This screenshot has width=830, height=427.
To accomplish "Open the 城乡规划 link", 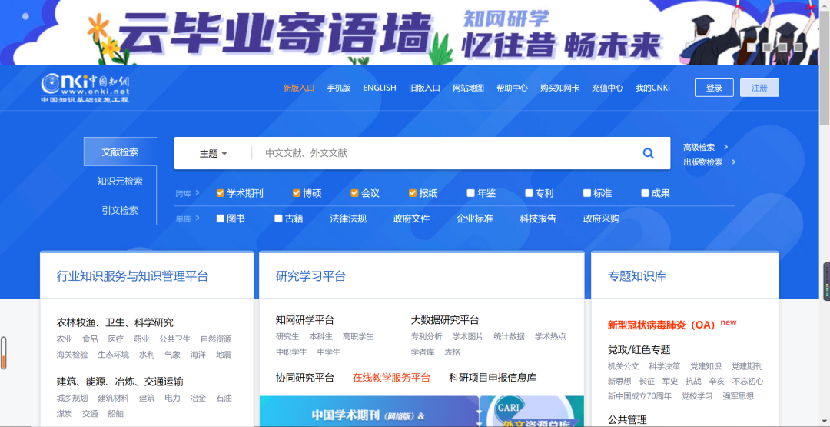I will coord(72,398).
